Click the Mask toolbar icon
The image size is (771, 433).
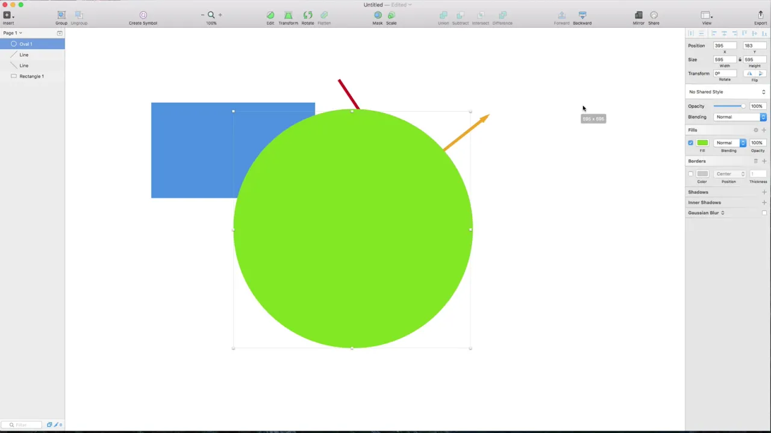pyautogui.click(x=378, y=15)
